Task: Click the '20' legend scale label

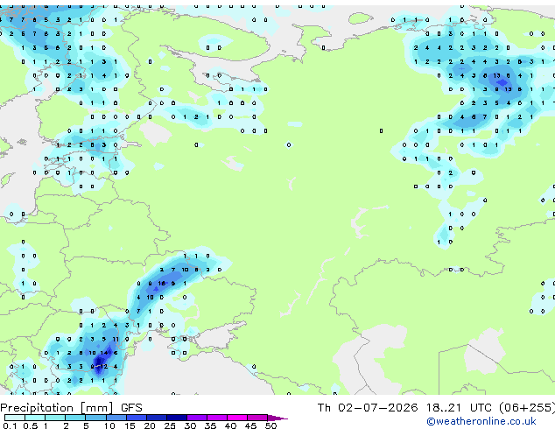Action: (150, 425)
